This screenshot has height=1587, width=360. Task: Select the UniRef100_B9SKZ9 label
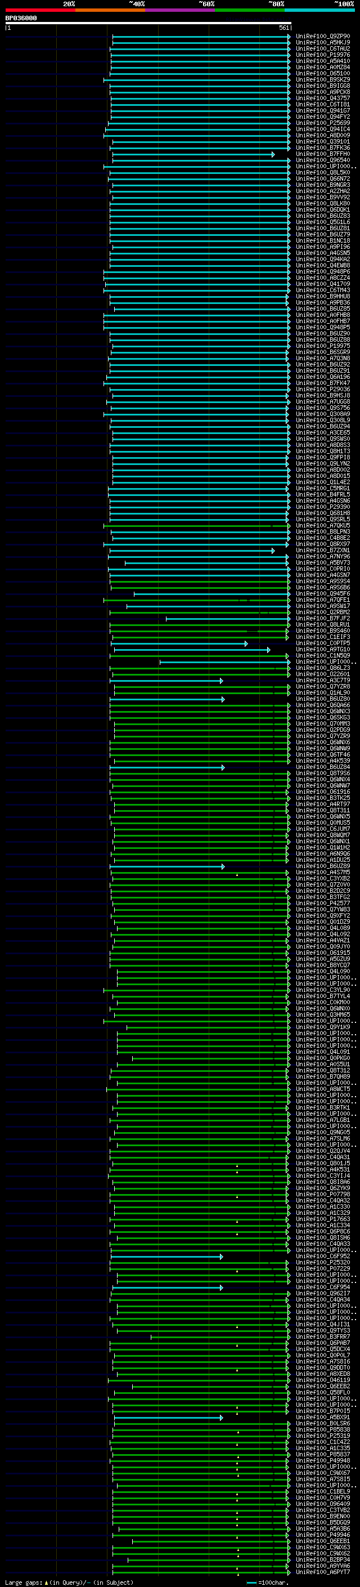(x=322, y=79)
